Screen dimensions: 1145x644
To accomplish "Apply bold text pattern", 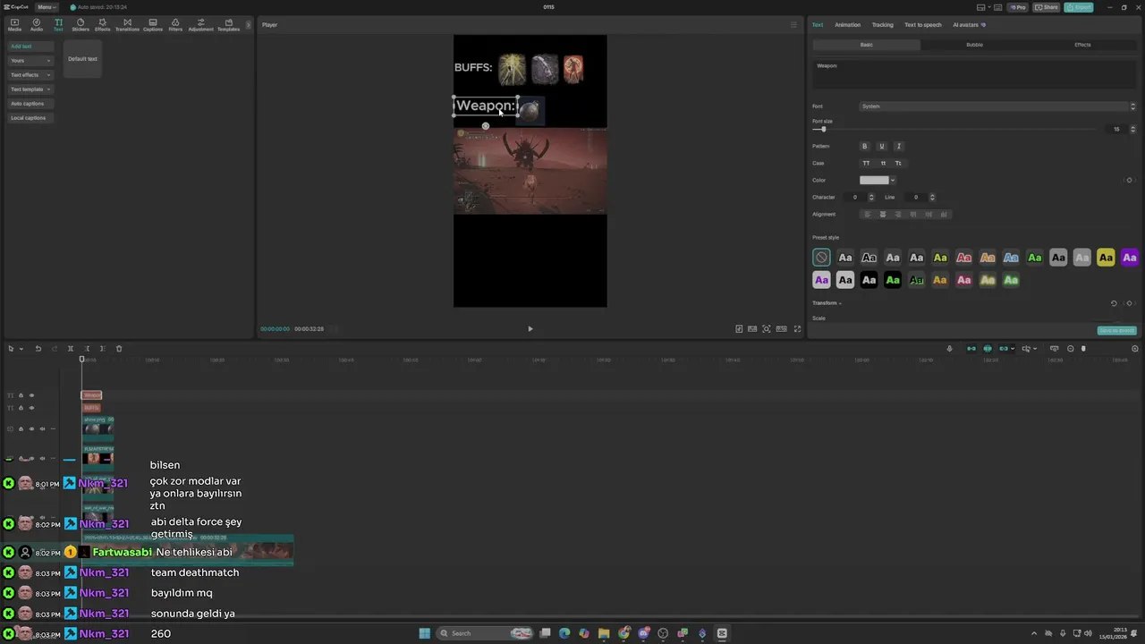I will 864,146.
